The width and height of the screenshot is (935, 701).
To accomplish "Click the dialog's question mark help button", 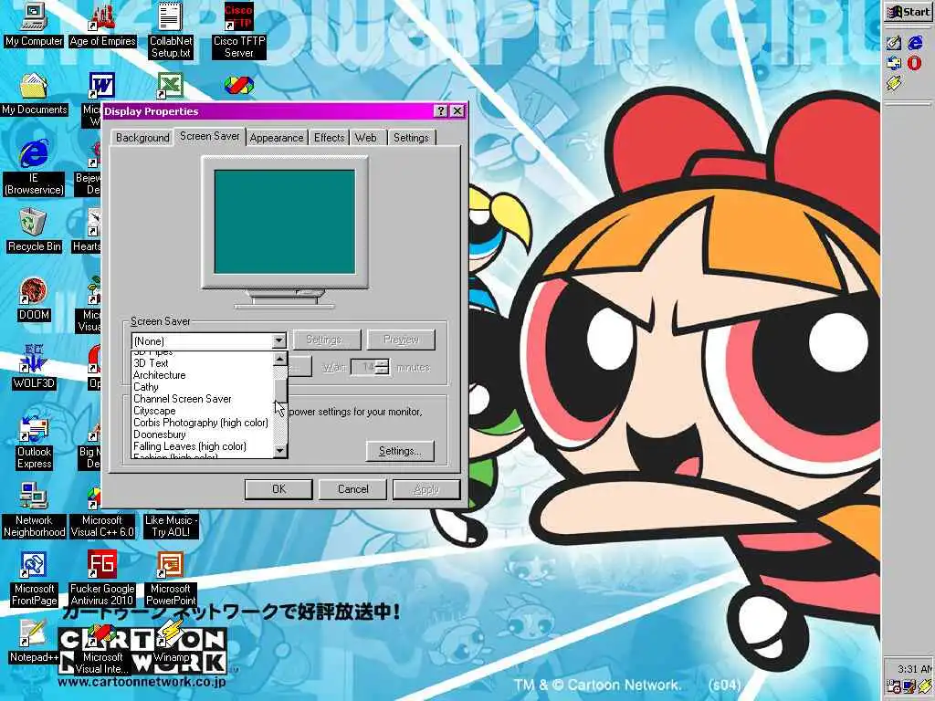I will pyautogui.click(x=441, y=110).
